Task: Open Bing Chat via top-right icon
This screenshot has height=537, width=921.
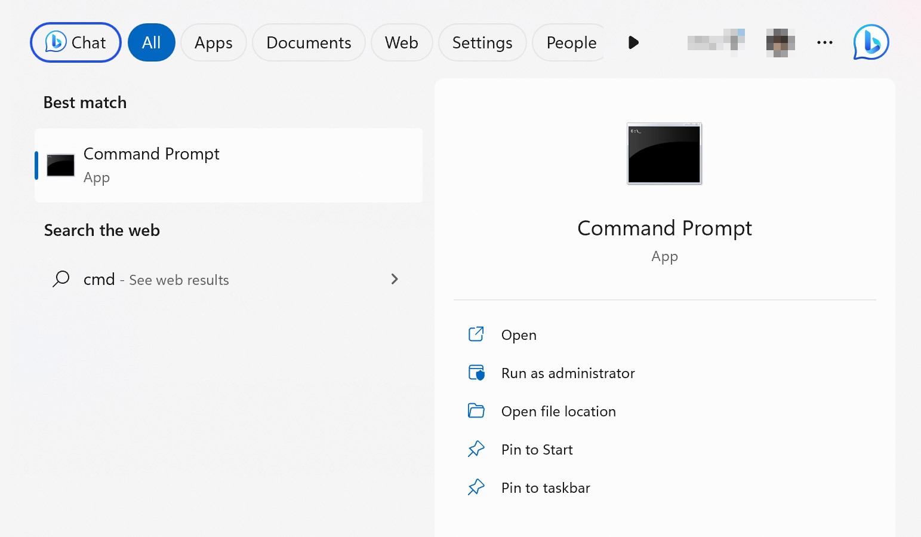Action: pos(871,42)
